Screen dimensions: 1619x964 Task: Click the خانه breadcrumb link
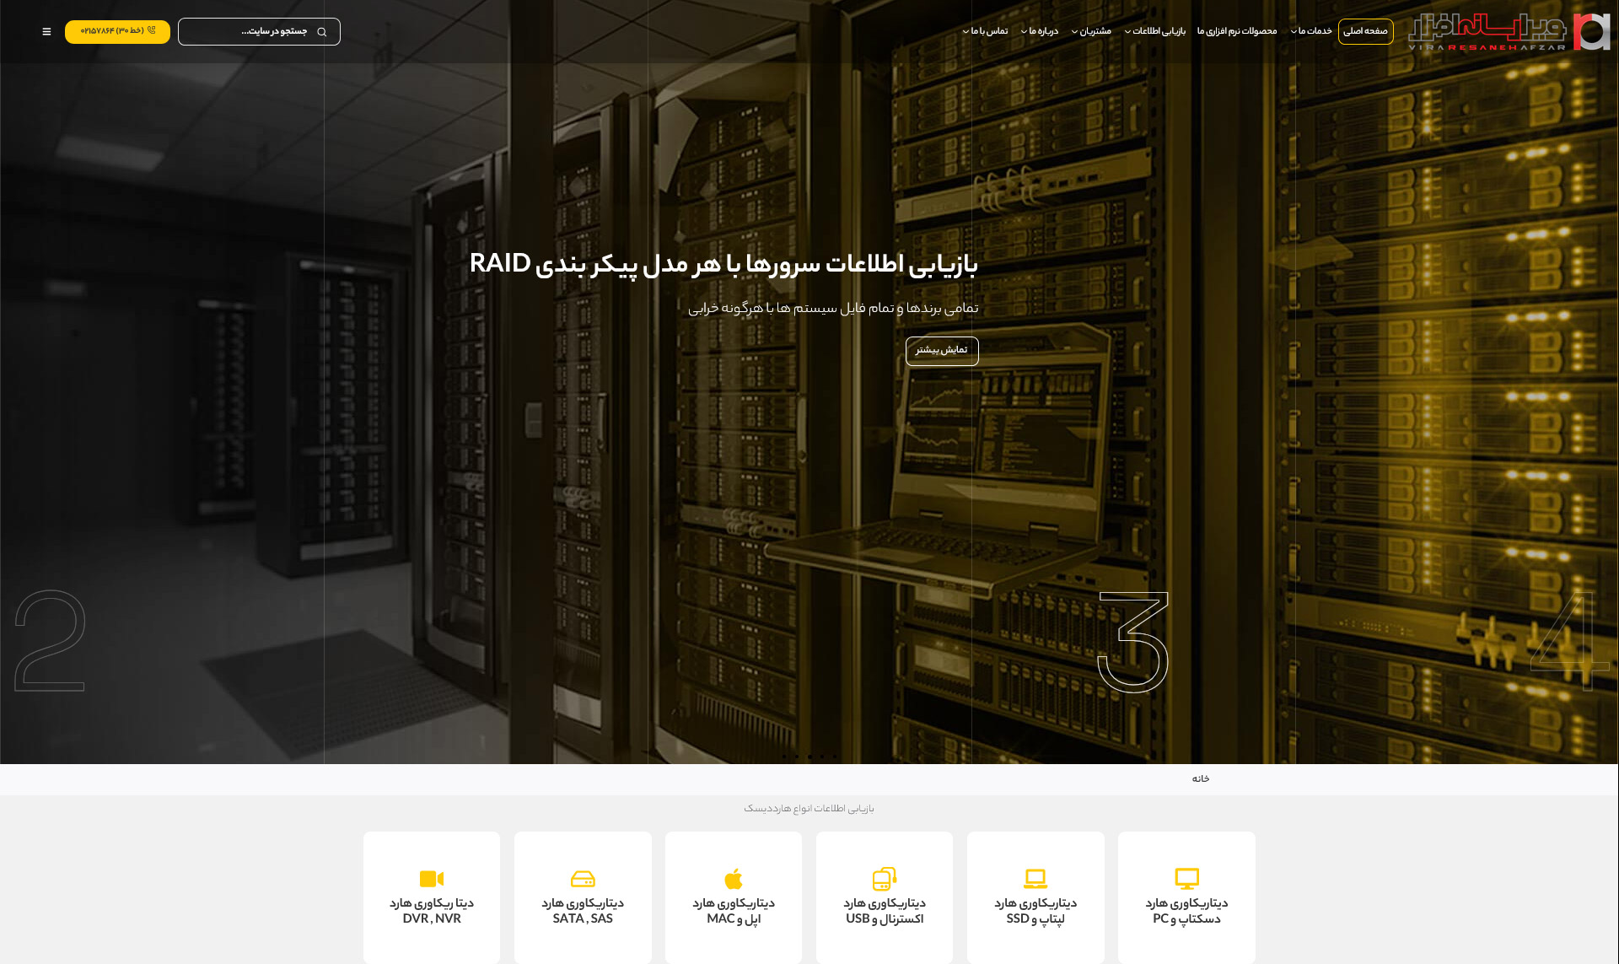(1201, 778)
